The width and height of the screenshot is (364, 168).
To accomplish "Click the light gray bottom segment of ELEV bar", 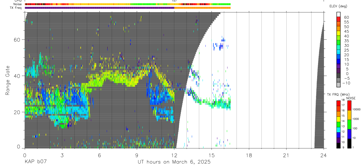I will (339, 85).
